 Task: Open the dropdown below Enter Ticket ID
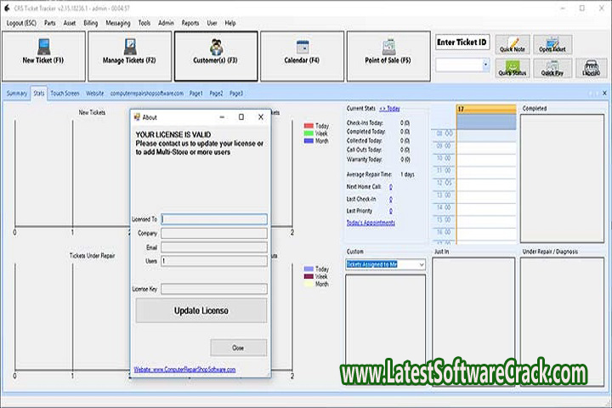click(485, 65)
